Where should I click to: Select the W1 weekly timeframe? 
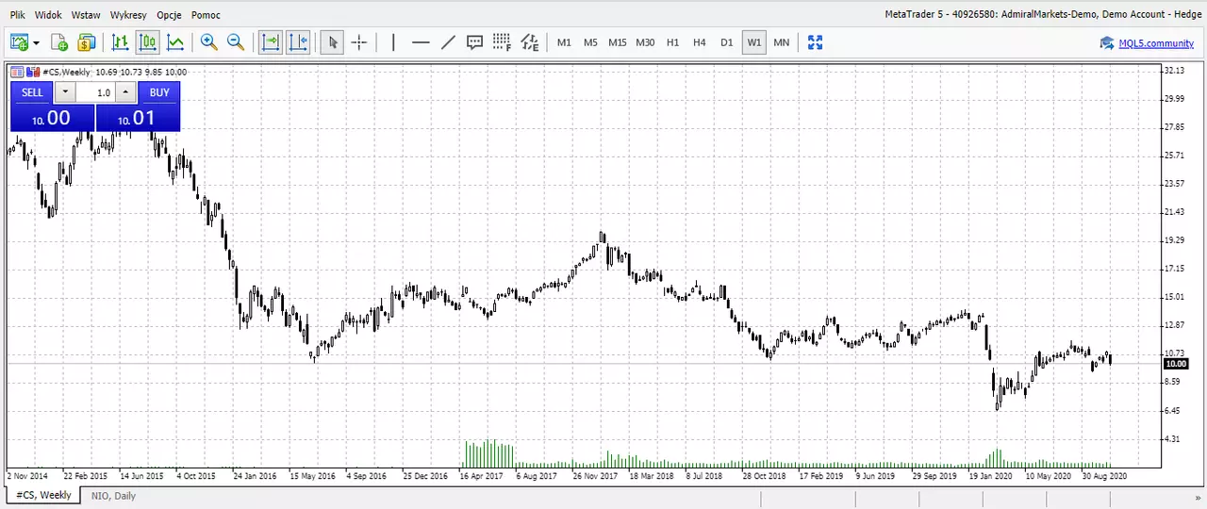(753, 42)
